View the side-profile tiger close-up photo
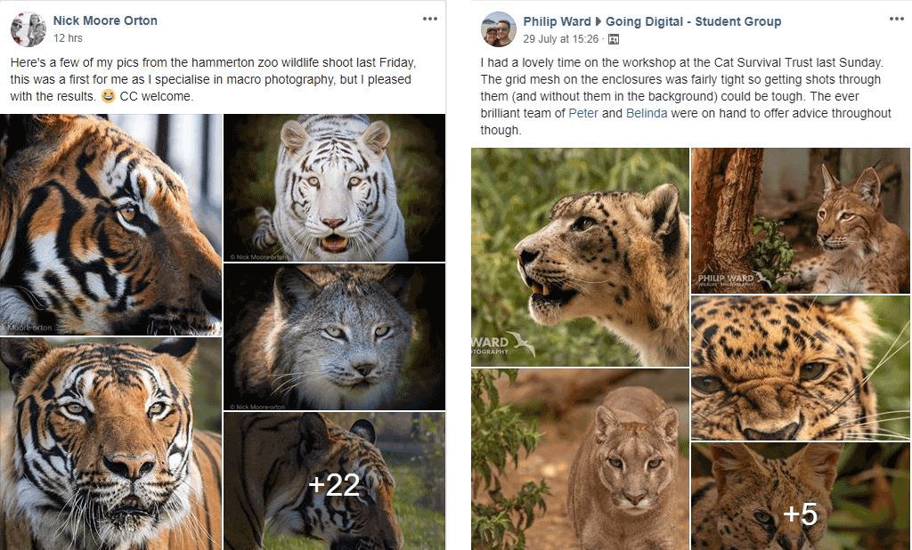The image size is (912, 550). click(x=110, y=224)
